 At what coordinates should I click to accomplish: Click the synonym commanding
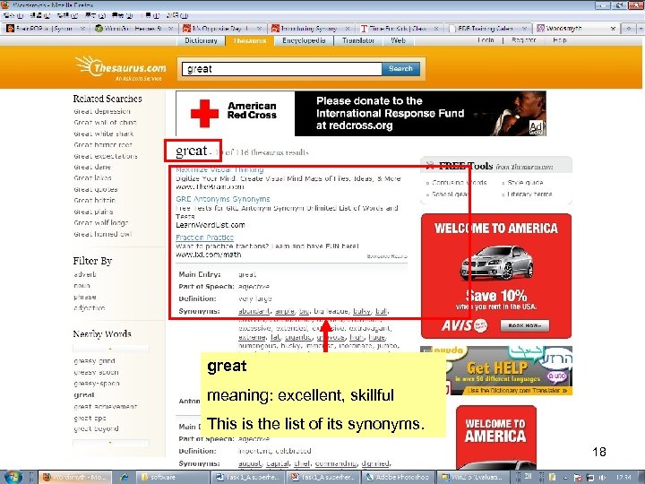336,463
